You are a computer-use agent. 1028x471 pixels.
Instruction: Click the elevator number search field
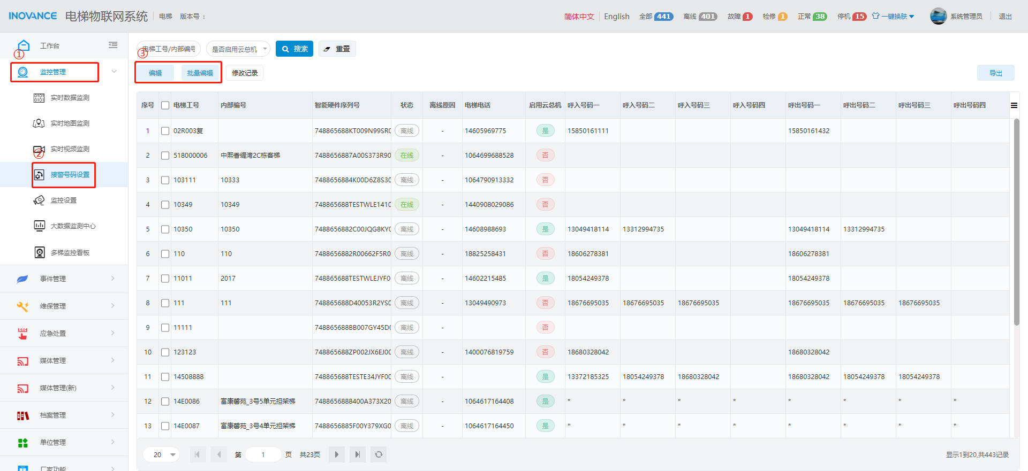(169, 49)
